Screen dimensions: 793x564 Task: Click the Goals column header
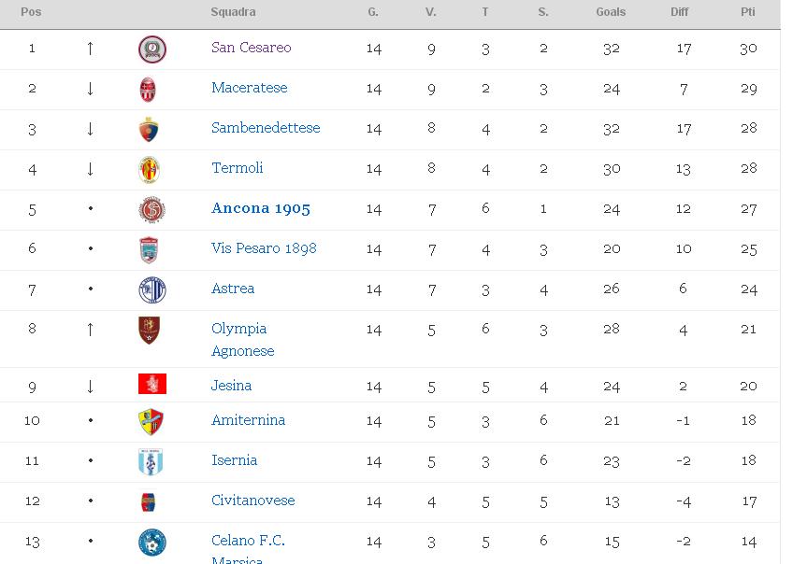611,12
